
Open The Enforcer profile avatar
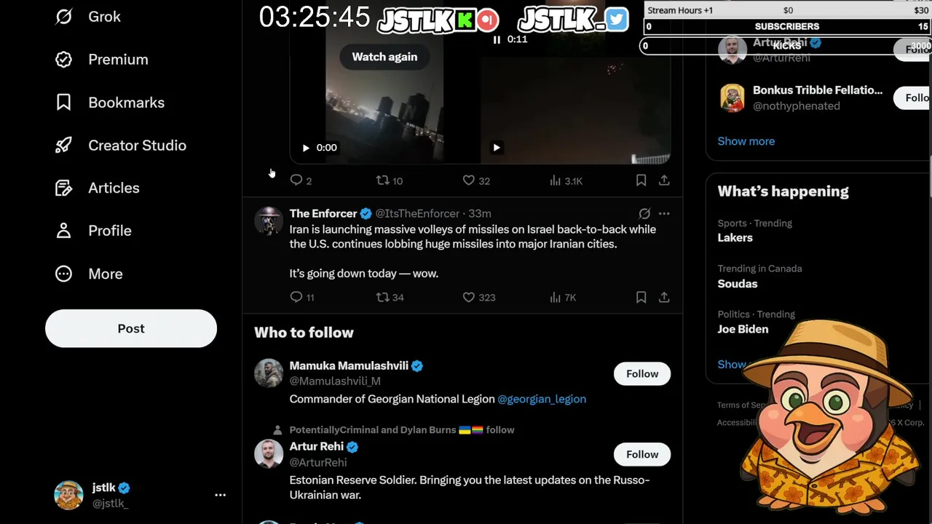269,221
